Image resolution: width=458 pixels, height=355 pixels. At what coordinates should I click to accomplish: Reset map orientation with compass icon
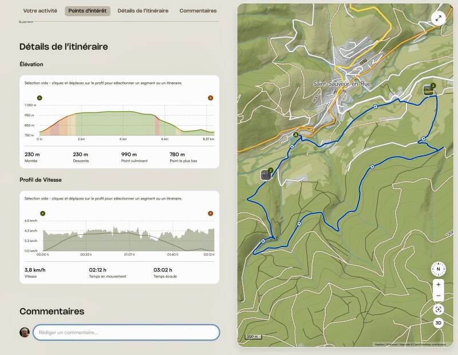coord(438,269)
